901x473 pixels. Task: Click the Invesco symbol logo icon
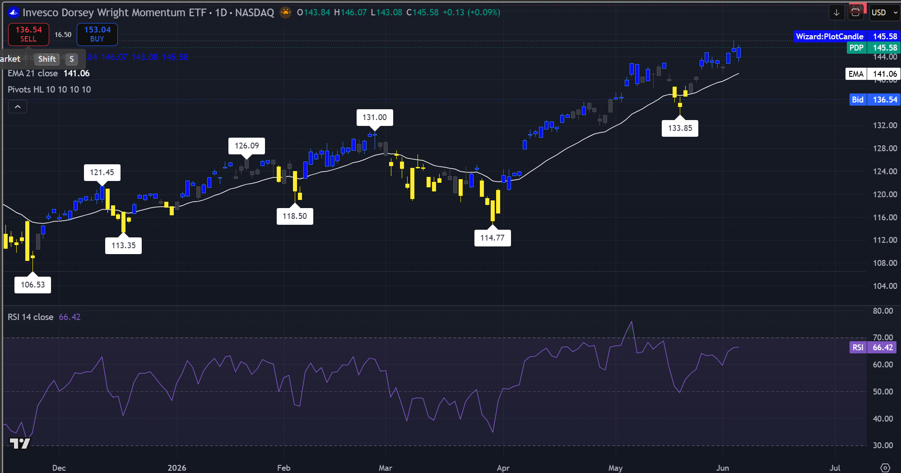(x=14, y=12)
